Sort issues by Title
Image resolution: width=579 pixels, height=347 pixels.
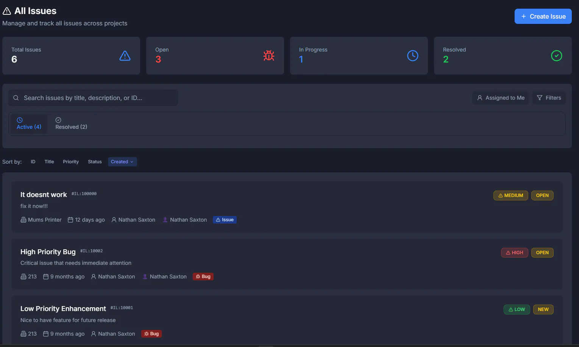coord(49,162)
